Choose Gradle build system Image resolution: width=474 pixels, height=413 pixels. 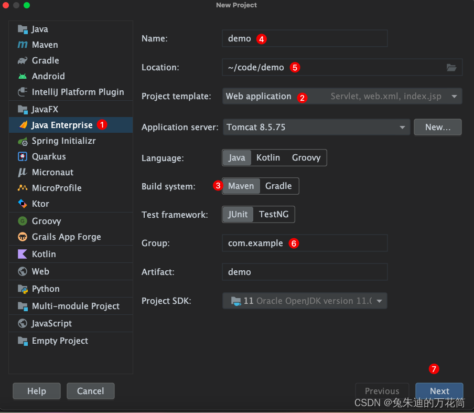[278, 186]
